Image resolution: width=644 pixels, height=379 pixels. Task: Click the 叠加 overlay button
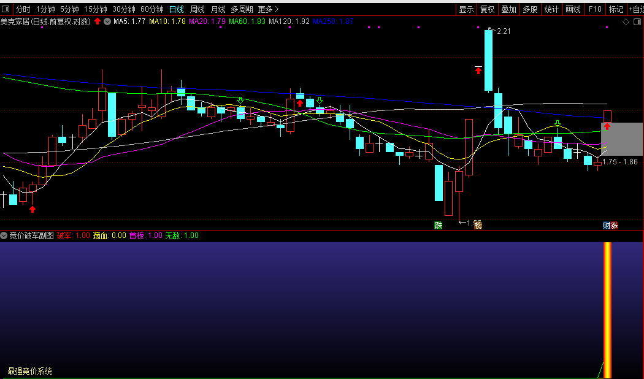509,9
